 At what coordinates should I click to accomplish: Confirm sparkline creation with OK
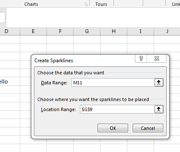coord(113,128)
